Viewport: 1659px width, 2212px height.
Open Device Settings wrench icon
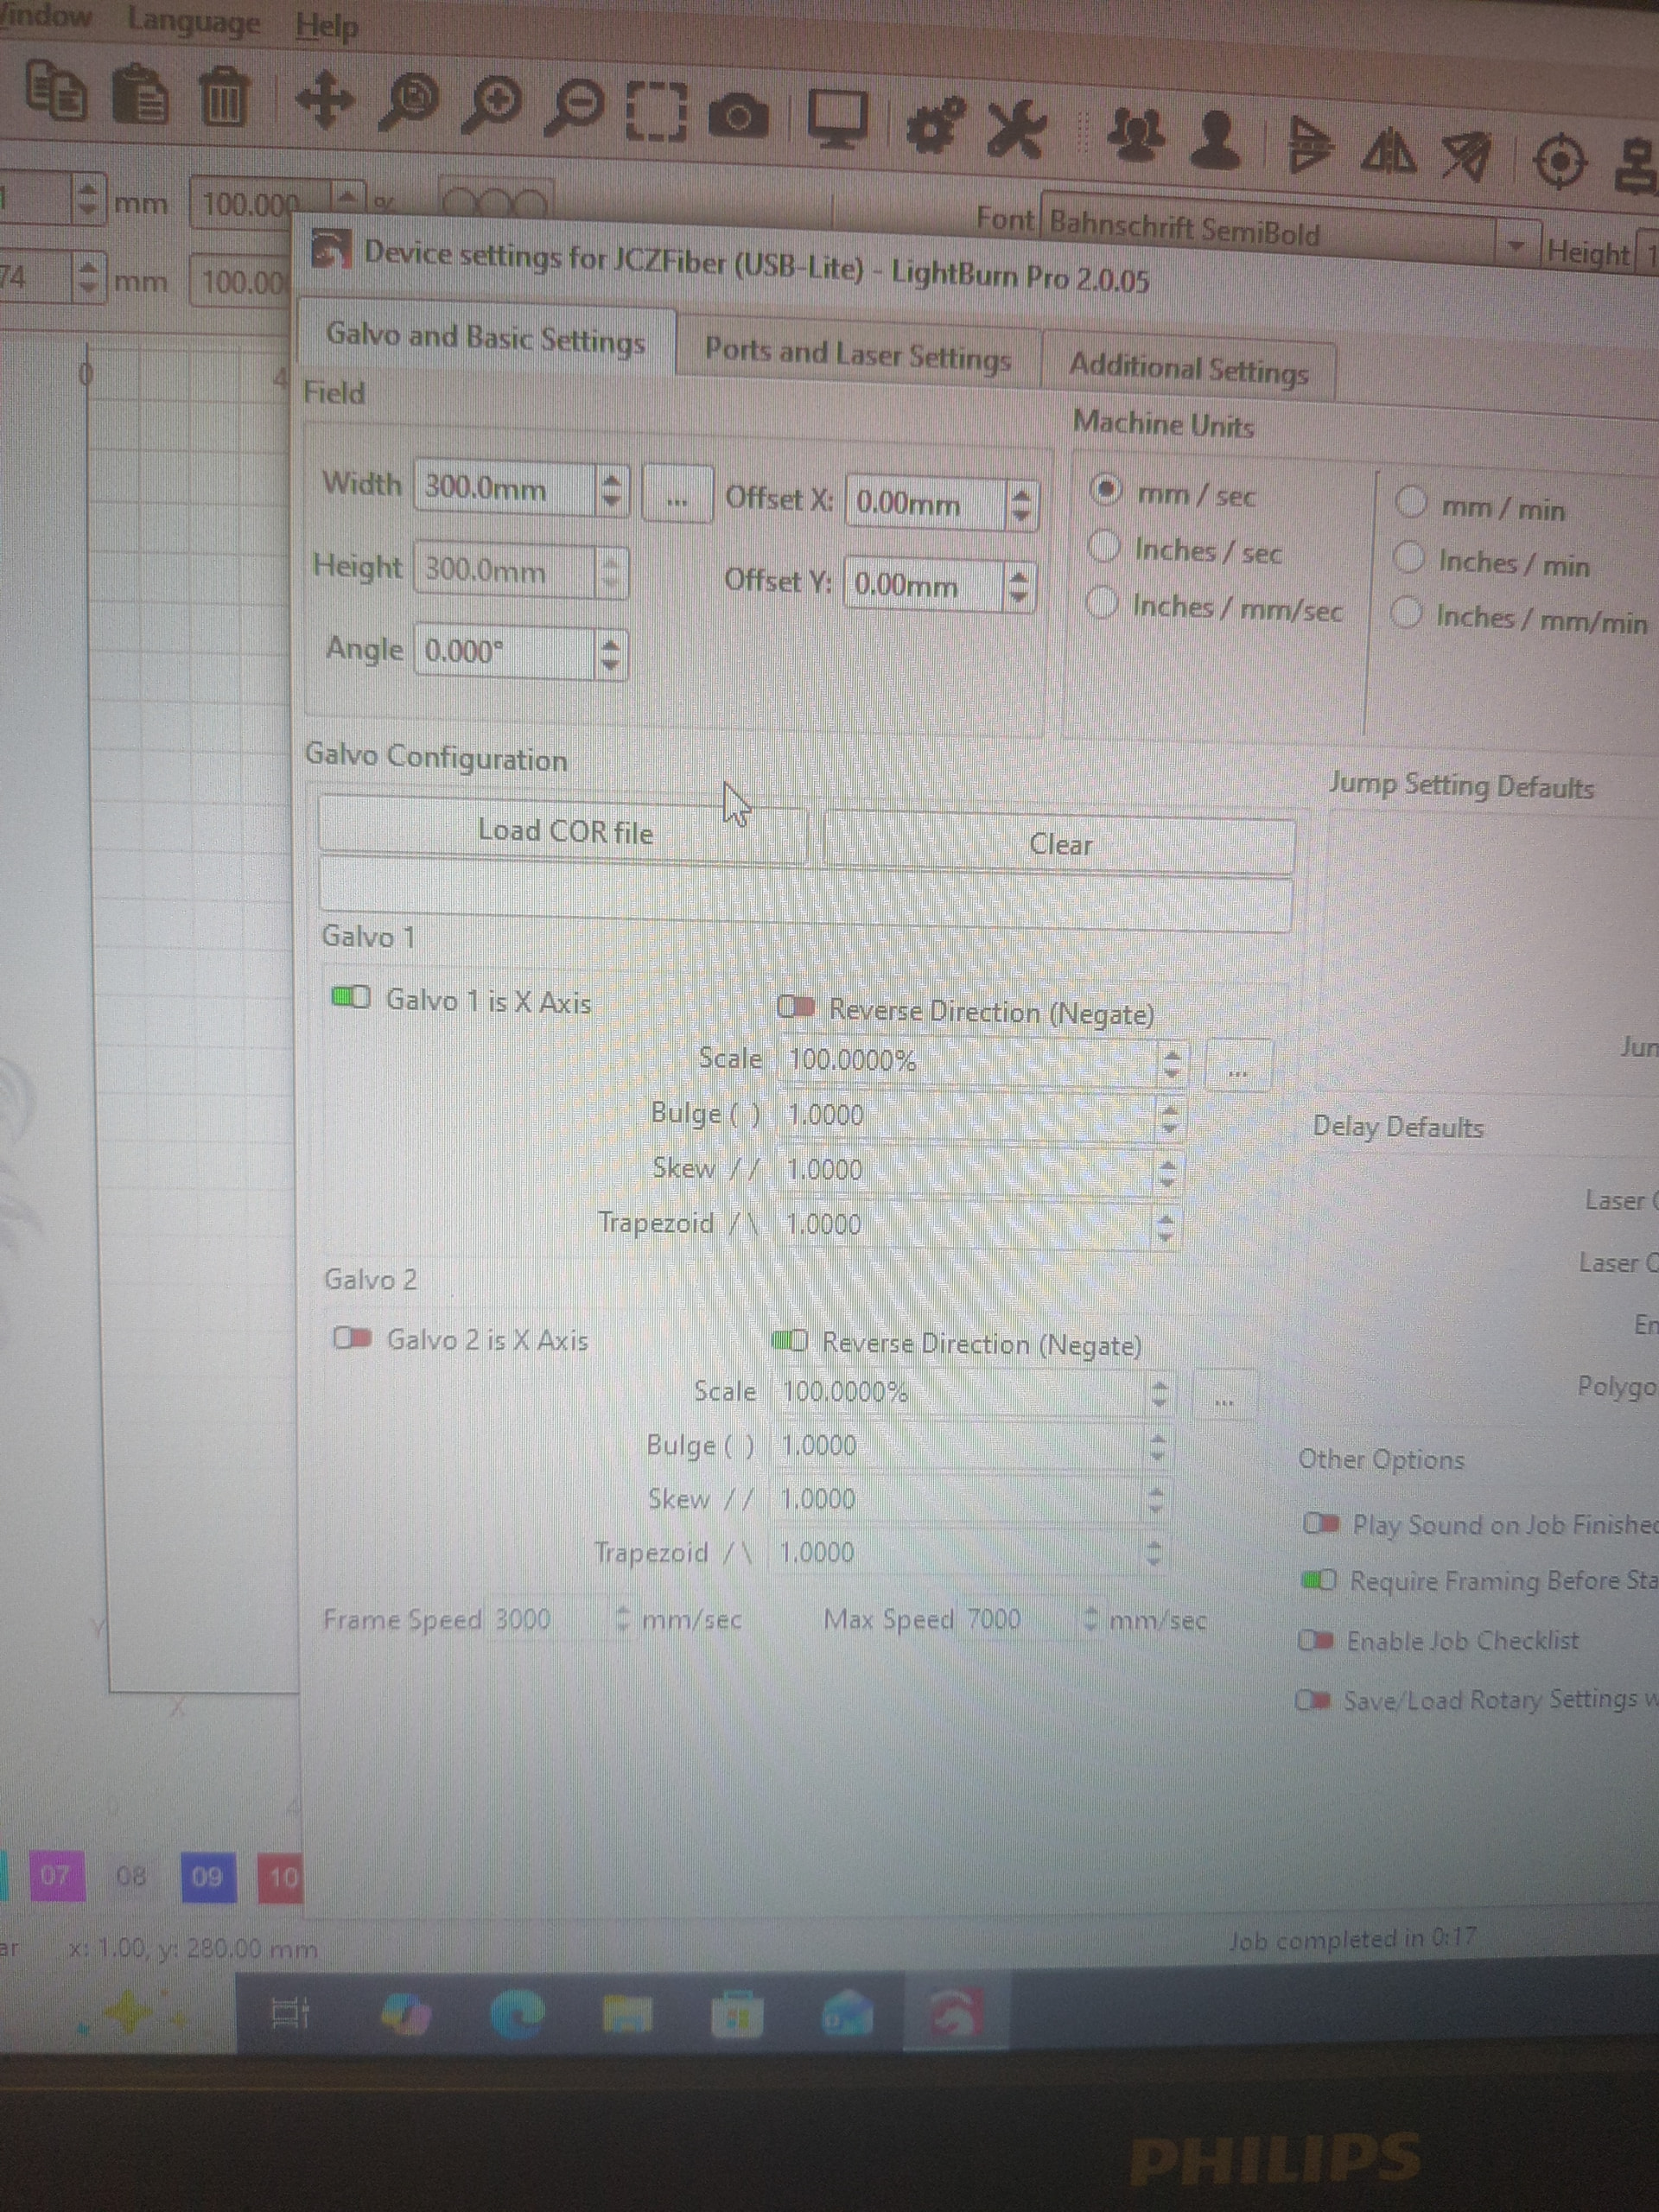[x=1017, y=129]
